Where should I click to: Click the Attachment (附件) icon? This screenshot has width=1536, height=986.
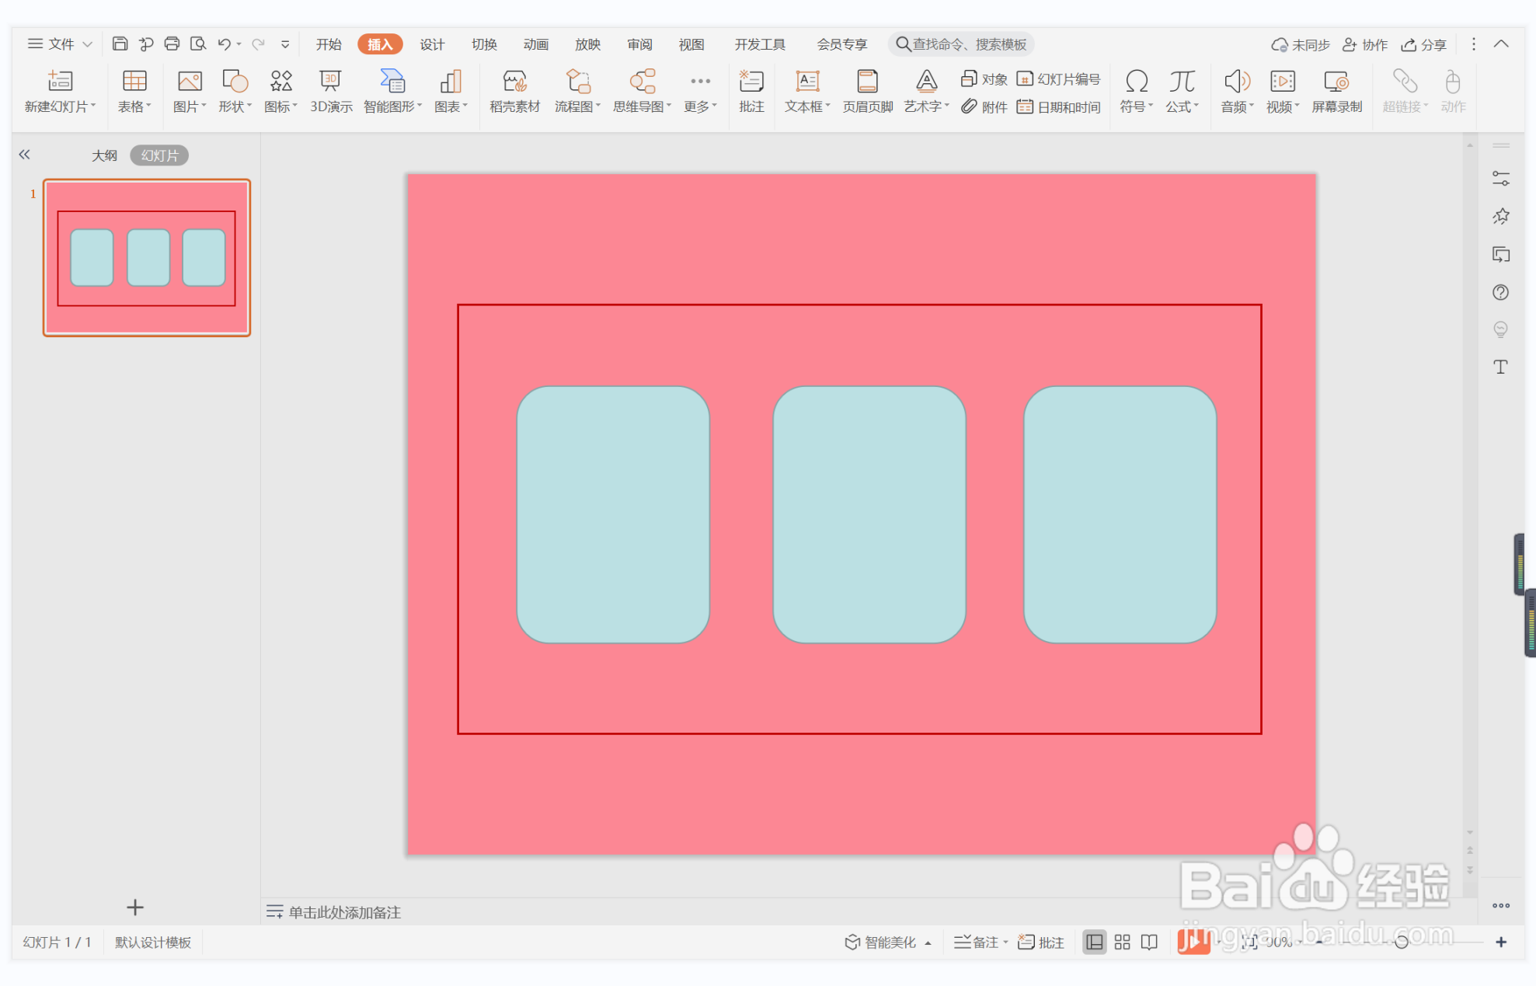[968, 107]
